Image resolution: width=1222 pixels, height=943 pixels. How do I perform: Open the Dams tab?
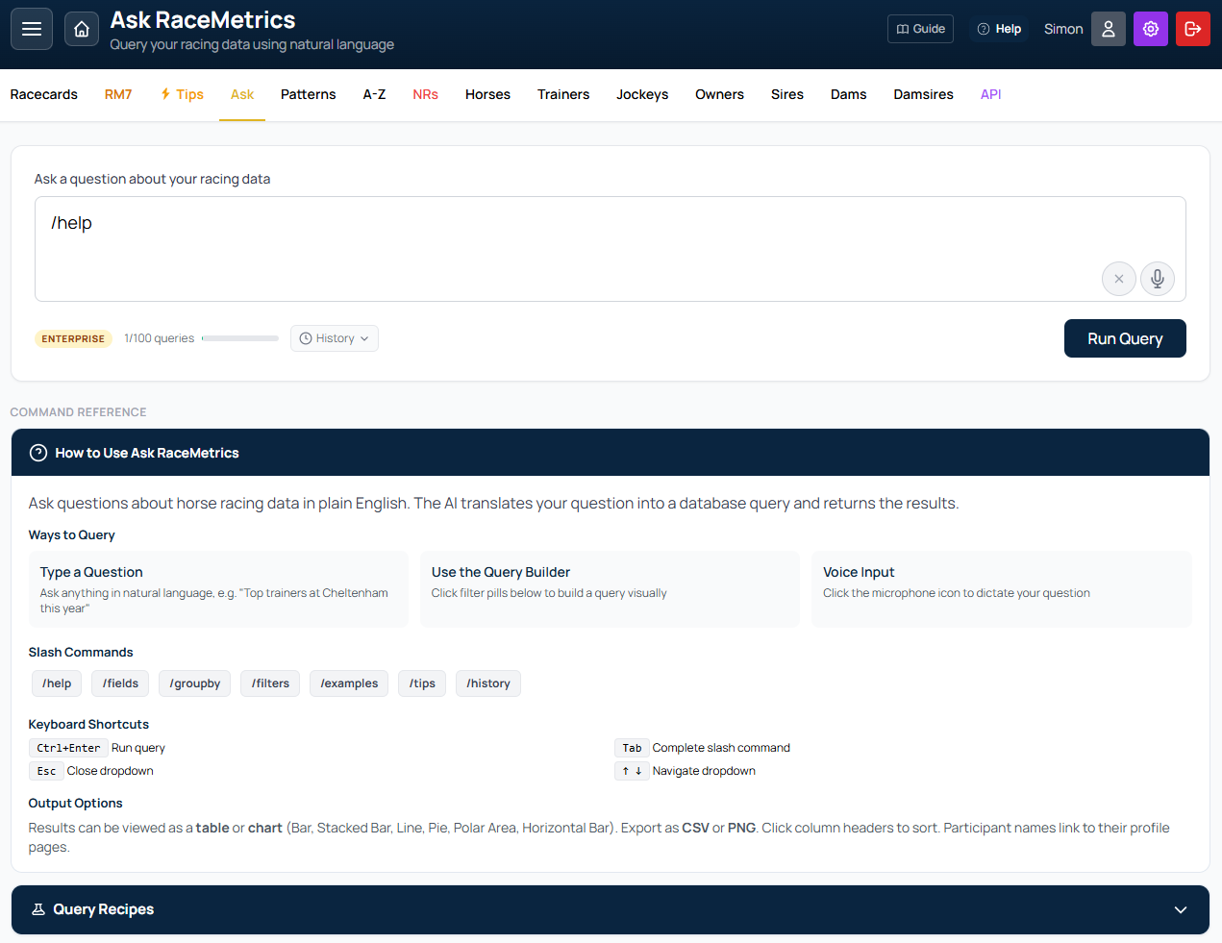[x=849, y=94]
